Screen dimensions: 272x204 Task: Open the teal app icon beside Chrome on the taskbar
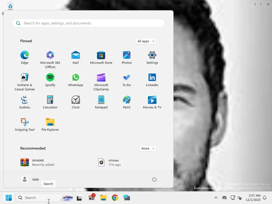[x=127, y=198]
